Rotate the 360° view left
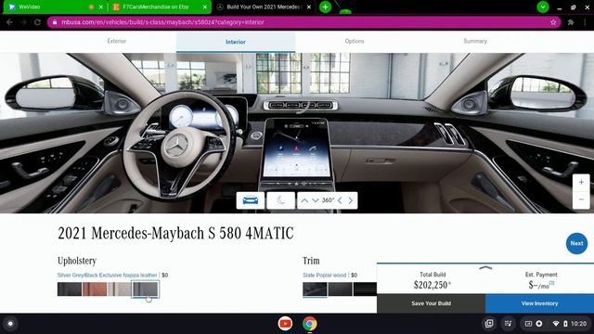This screenshot has height=334, width=594. tap(340, 200)
